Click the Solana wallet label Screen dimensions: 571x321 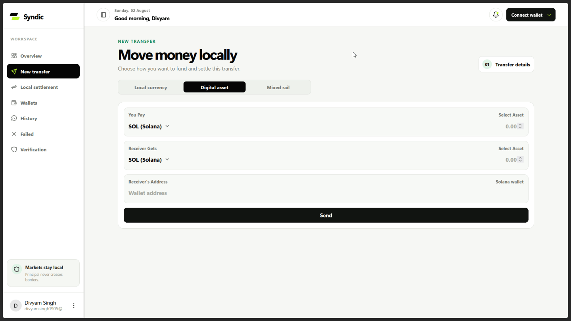point(510,182)
